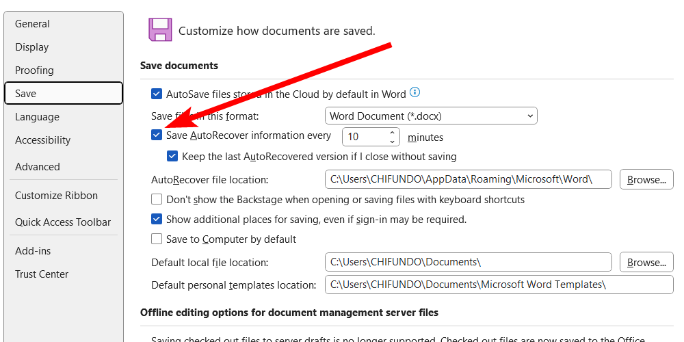Select the Save options category
Screen dimensions: 684x342
(x=64, y=93)
